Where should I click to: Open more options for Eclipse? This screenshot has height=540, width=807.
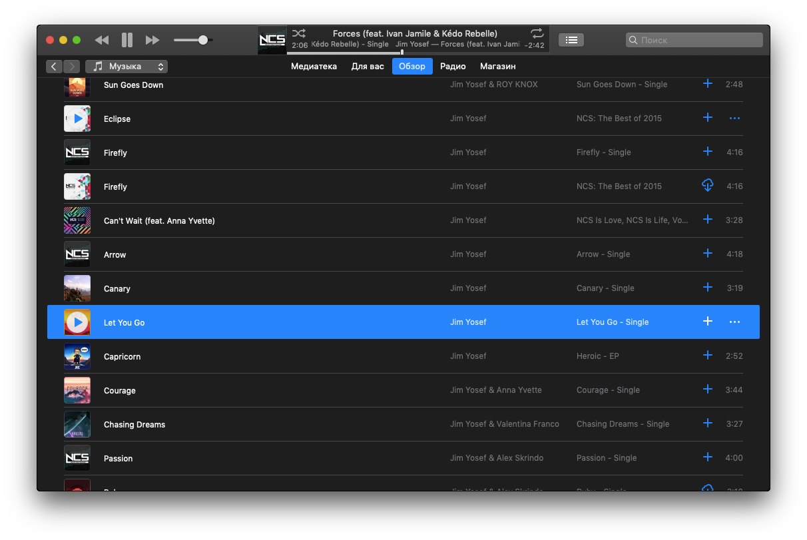click(734, 119)
